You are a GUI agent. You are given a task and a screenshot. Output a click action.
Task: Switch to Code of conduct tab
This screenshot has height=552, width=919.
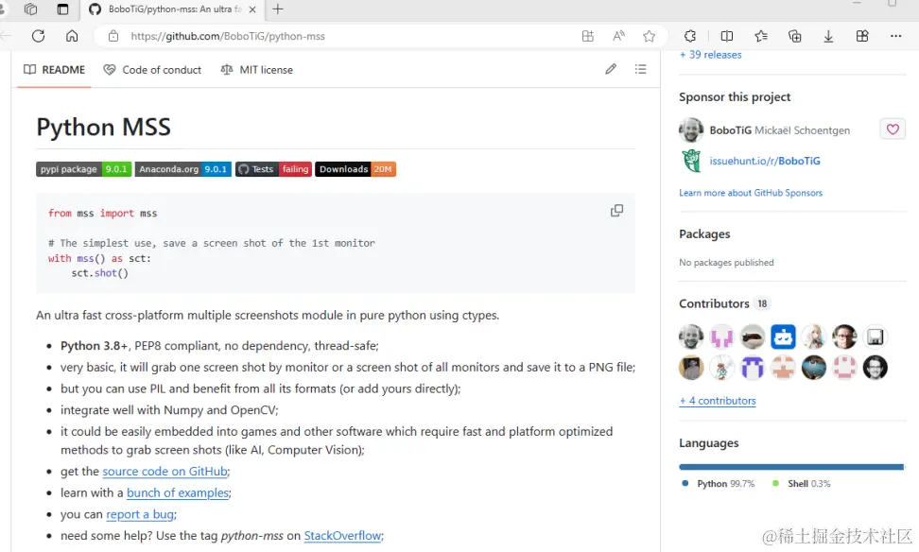152,70
